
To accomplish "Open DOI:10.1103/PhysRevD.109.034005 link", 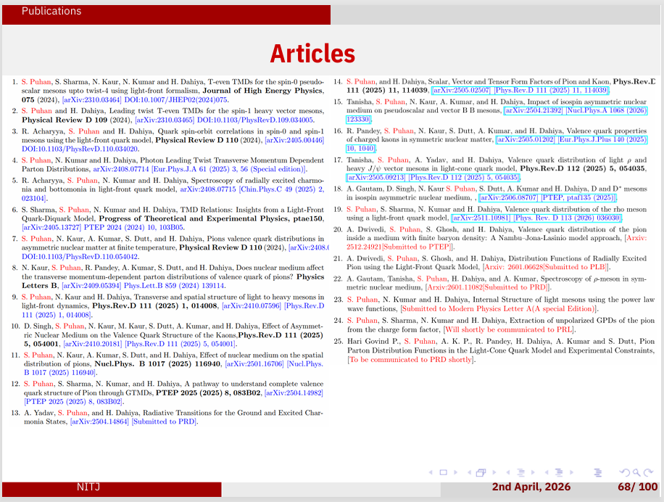I will coord(255,120).
